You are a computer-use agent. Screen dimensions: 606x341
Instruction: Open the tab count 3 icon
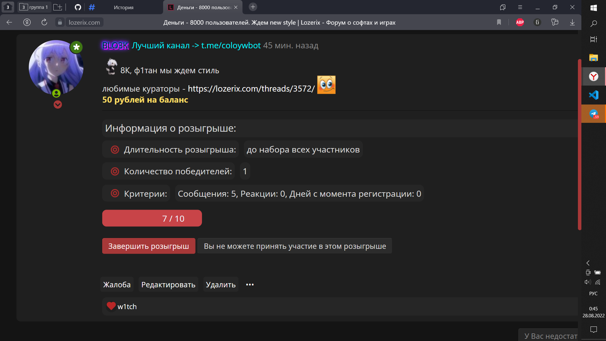pos(8,7)
